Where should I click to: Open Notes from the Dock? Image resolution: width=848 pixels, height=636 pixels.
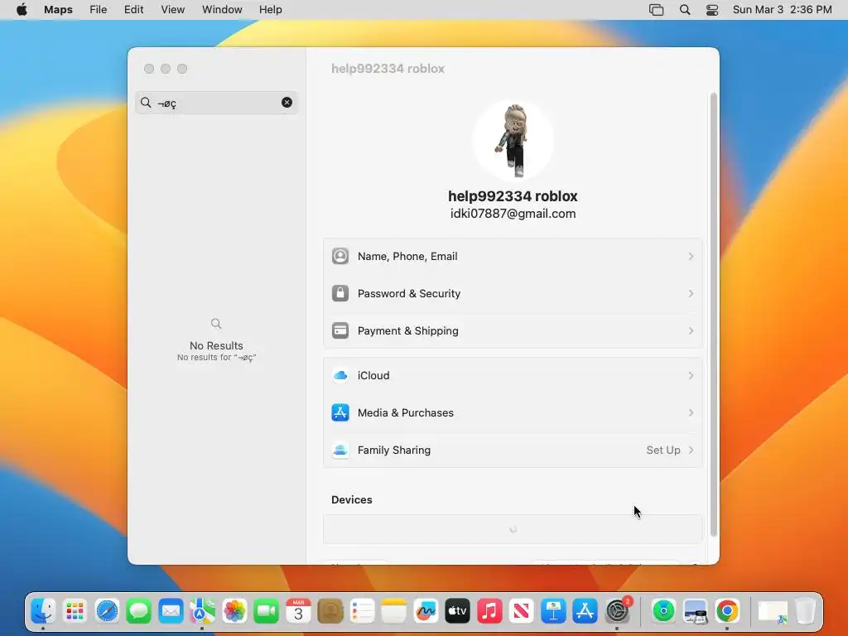coord(393,611)
